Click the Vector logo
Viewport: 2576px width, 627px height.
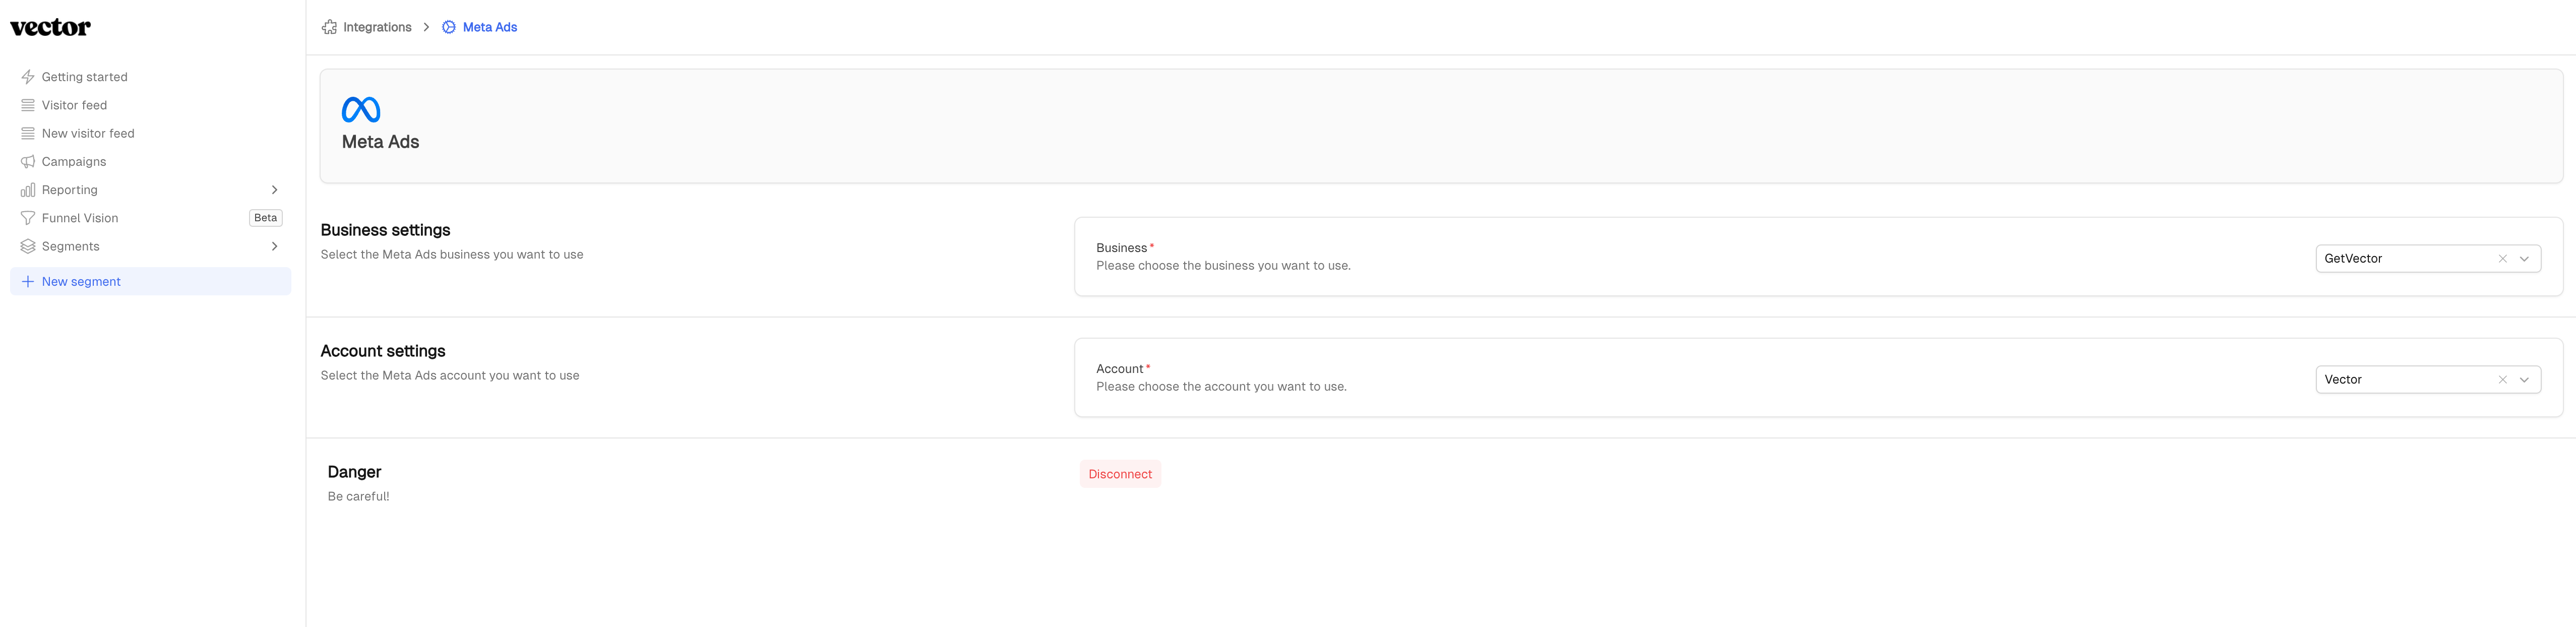(x=50, y=28)
